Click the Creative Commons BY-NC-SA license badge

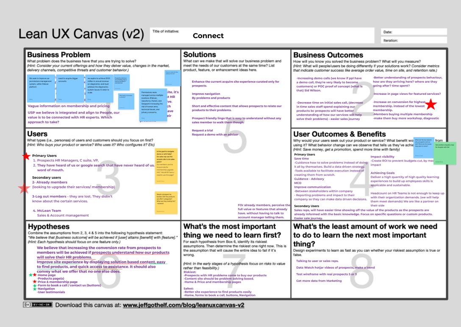click(38, 305)
